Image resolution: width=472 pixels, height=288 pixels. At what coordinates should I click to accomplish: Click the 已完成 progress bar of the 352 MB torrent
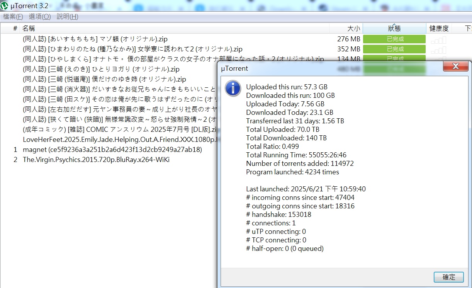[394, 49]
